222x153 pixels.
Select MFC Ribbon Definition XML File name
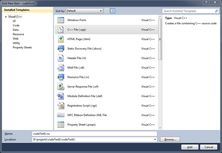pyautogui.click(x=87, y=115)
